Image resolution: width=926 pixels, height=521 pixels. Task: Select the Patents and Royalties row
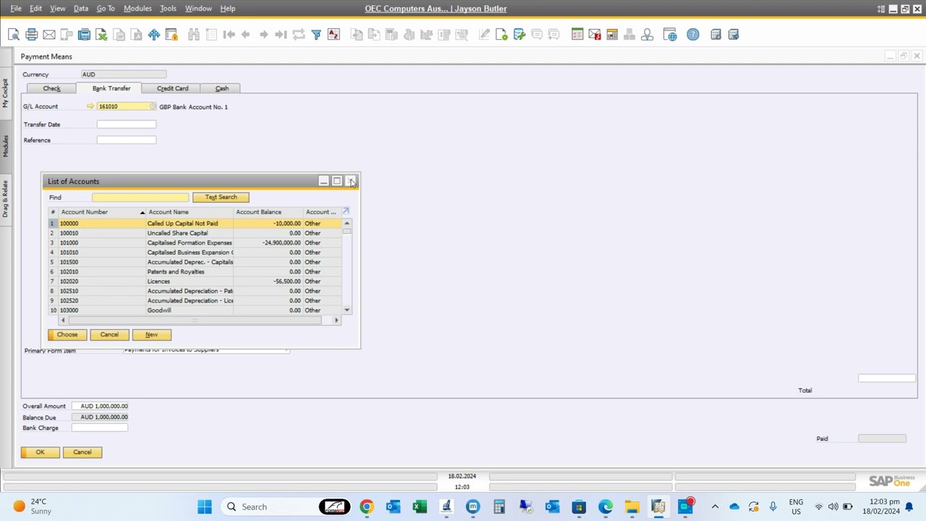coord(195,271)
